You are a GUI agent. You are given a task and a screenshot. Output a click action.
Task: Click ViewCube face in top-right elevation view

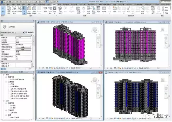[162, 29]
